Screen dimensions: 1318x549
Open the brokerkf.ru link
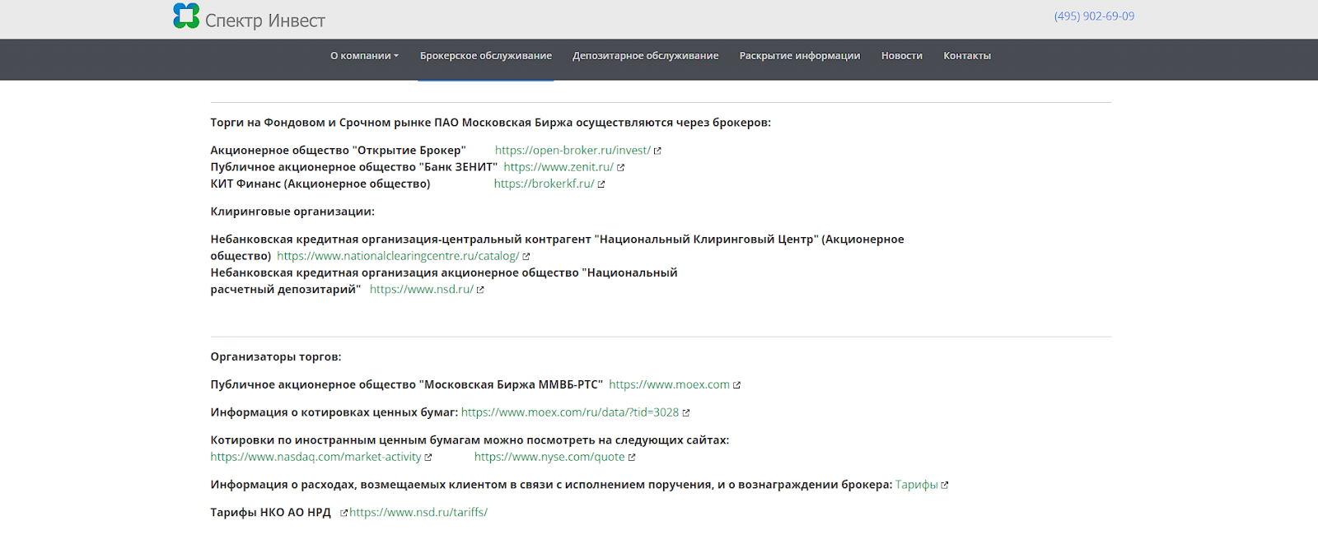(x=544, y=184)
